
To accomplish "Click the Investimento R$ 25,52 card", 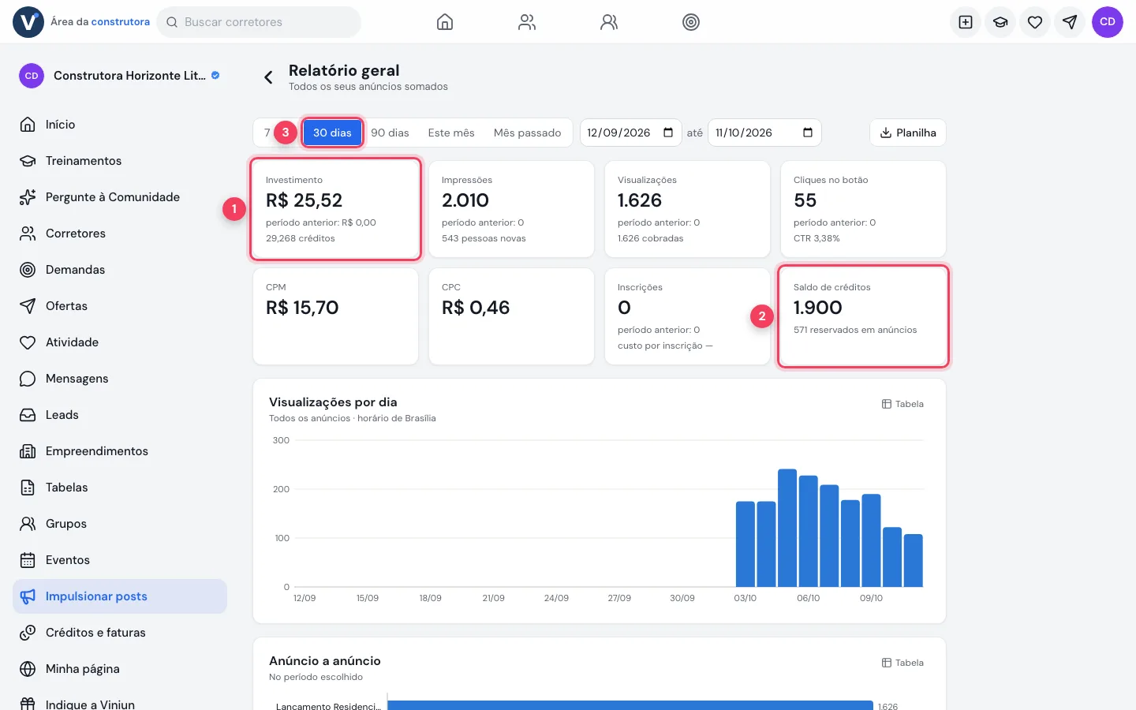I will (x=335, y=209).
